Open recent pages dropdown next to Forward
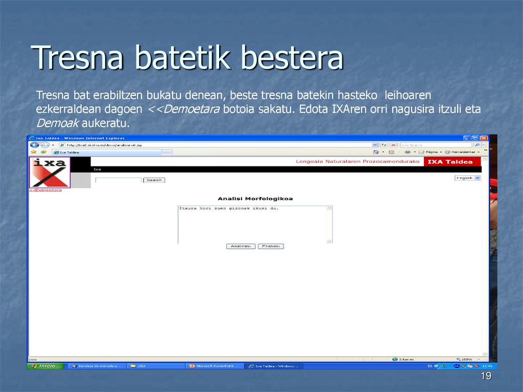The width and height of the screenshot is (523, 392). coord(53,145)
